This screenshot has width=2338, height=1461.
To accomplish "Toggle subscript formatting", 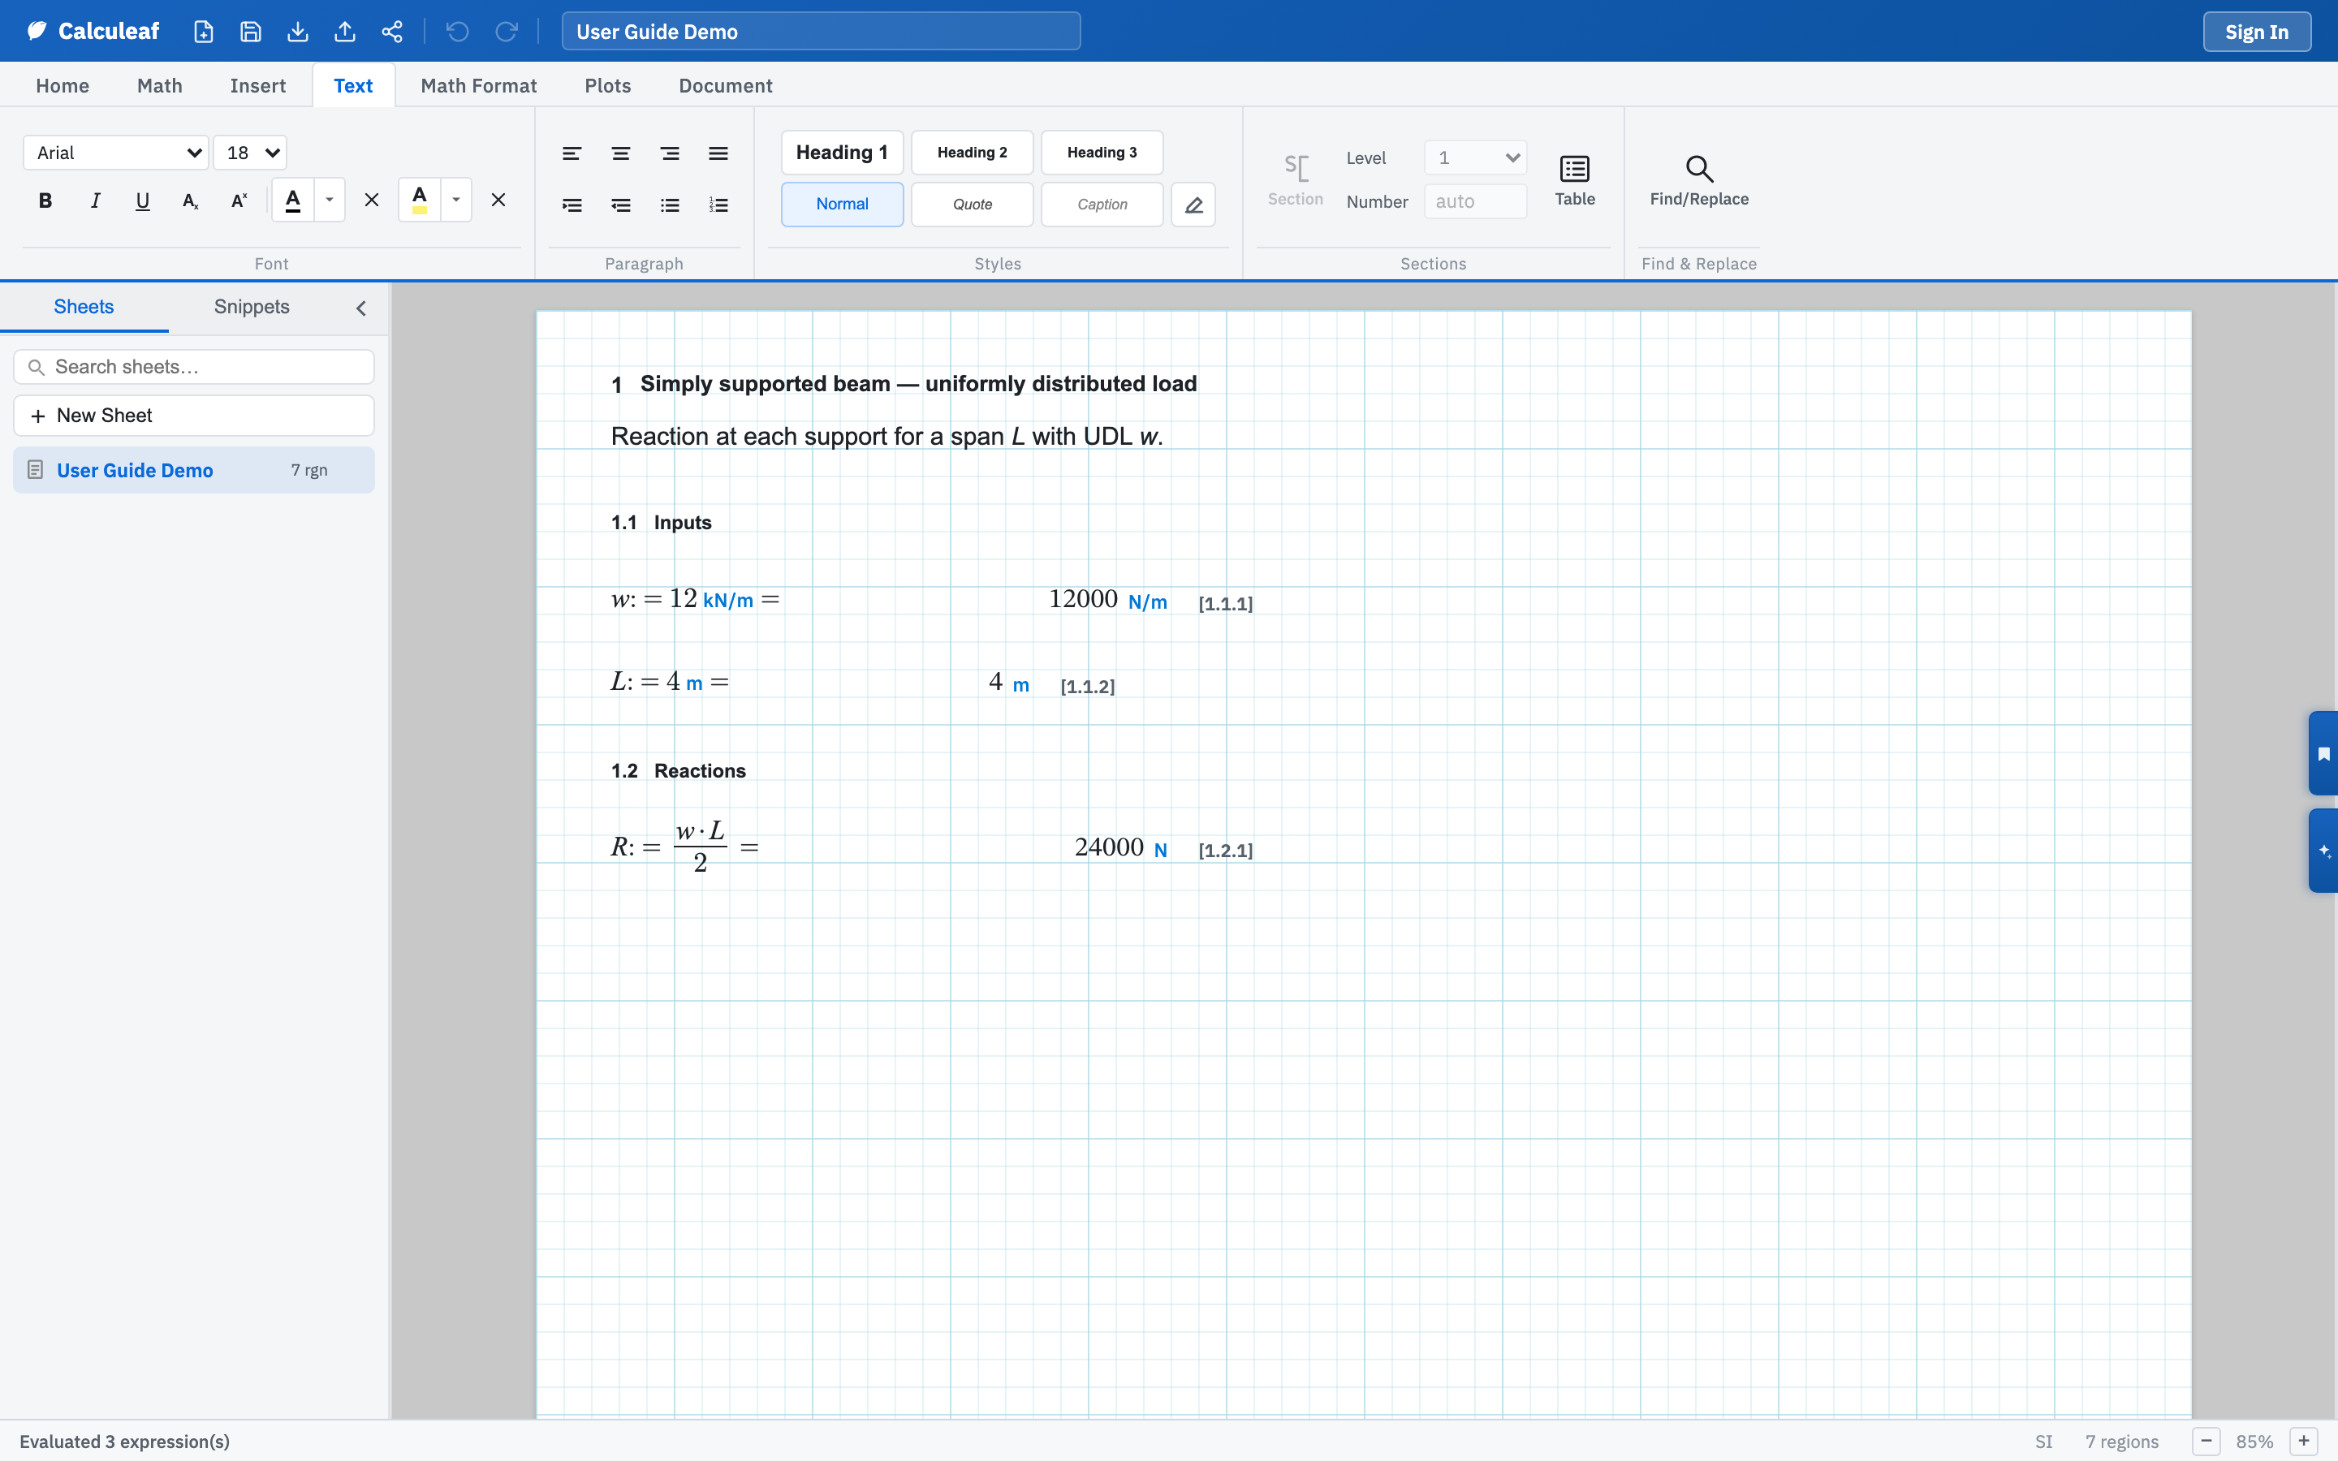I will pos(190,200).
